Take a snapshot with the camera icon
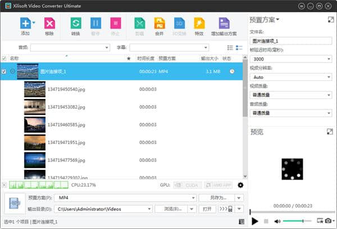This screenshot has height=229, width=337. [x=327, y=221]
